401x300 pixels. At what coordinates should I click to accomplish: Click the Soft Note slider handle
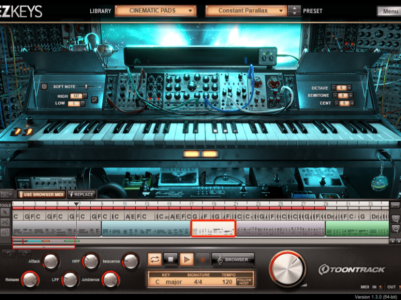86,86
